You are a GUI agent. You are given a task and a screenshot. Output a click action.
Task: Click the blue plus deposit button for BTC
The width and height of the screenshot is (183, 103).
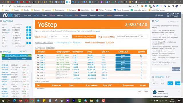27,27
